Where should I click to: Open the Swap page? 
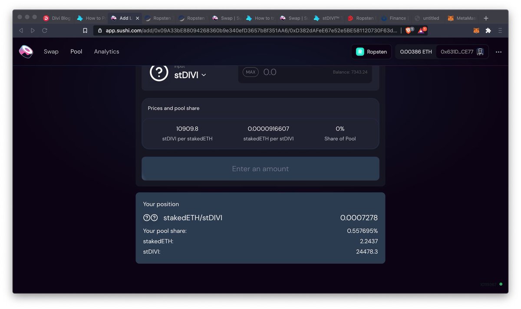[51, 52]
